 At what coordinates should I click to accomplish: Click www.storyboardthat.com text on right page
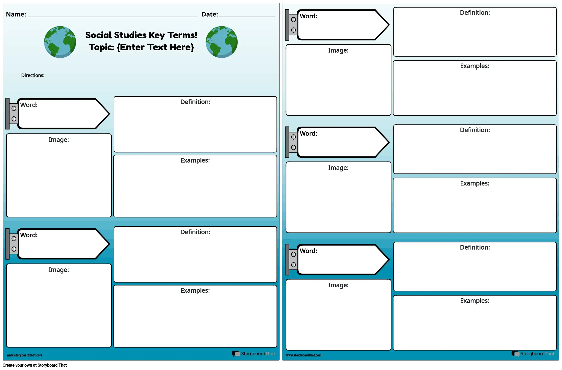click(x=304, y=355)
